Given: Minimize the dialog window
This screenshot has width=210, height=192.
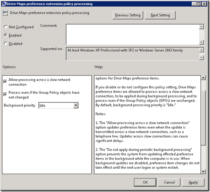Looking at the screenshot, I should pyautogui.click(x=194, y=4).
